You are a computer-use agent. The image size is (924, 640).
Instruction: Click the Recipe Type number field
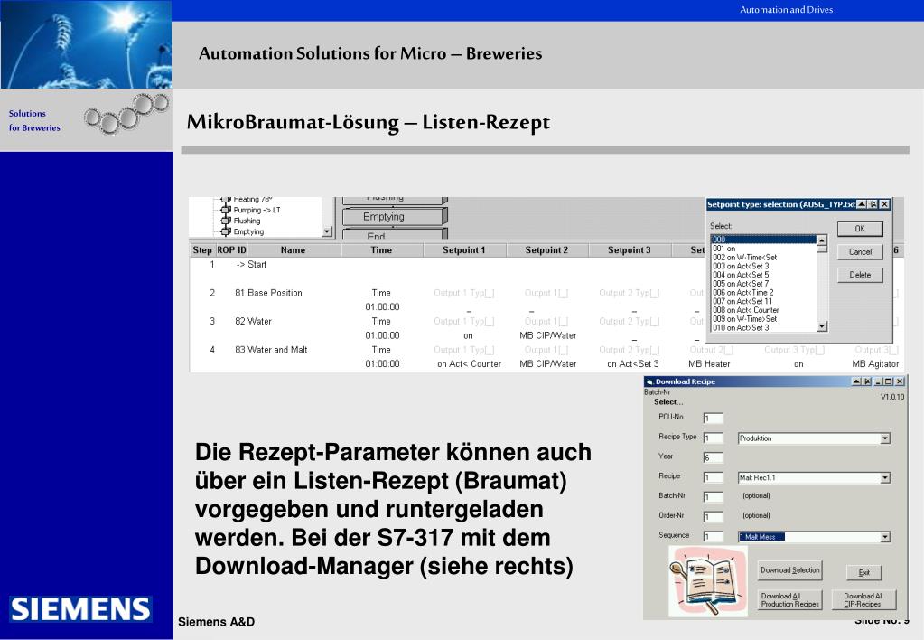tap(713, 438)
